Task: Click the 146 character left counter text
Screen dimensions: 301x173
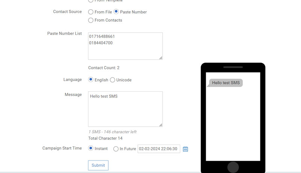Action: tap(112, 132)
